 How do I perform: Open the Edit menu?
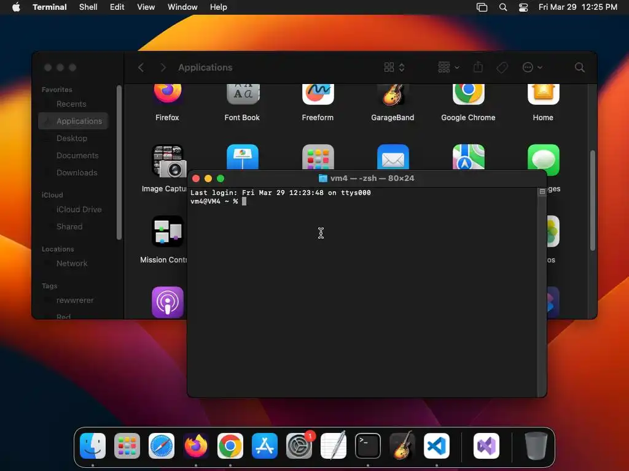click(117, 7)
